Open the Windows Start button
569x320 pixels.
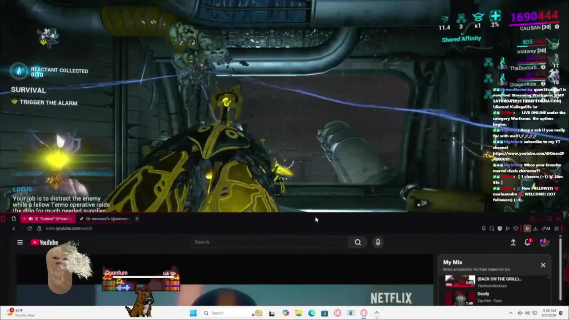tap(193, 313)
